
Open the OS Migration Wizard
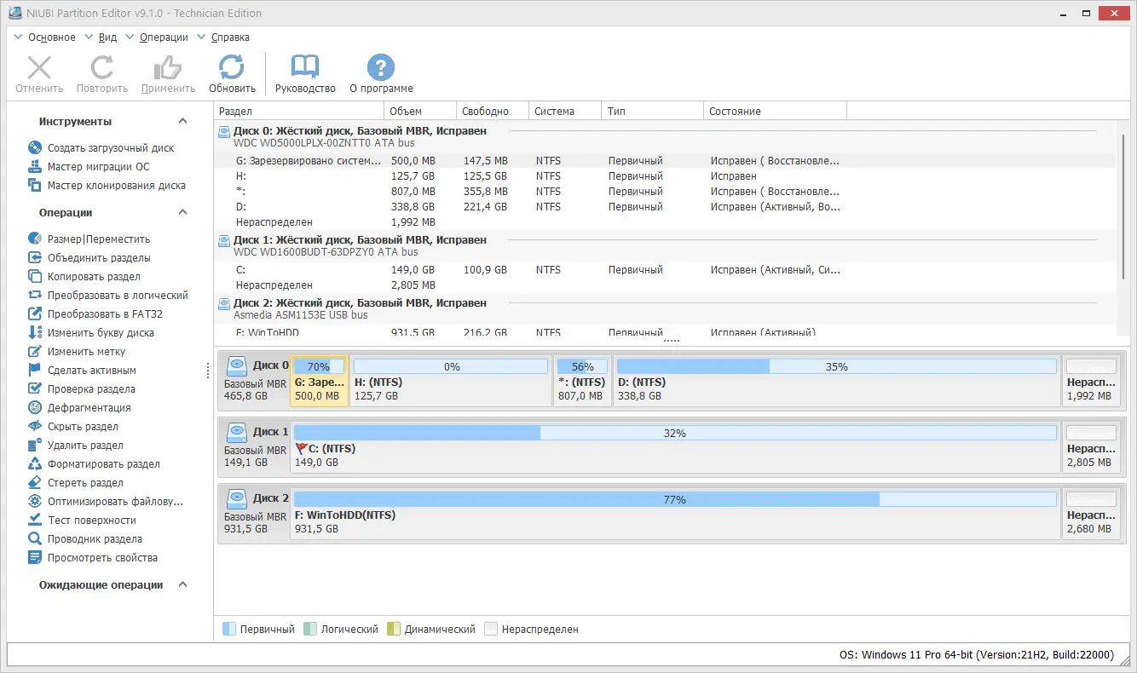pyautogui.click(x=97, y=166)
